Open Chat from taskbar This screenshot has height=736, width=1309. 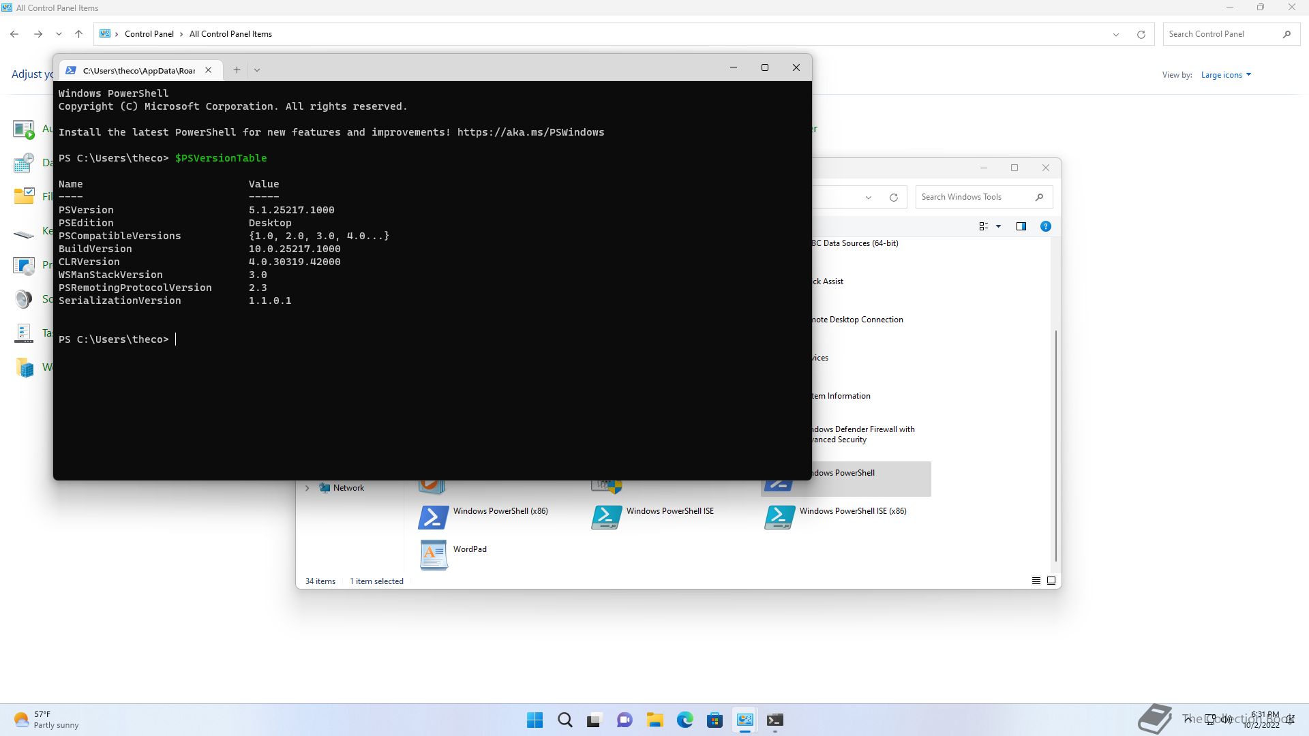pos(625,720)
